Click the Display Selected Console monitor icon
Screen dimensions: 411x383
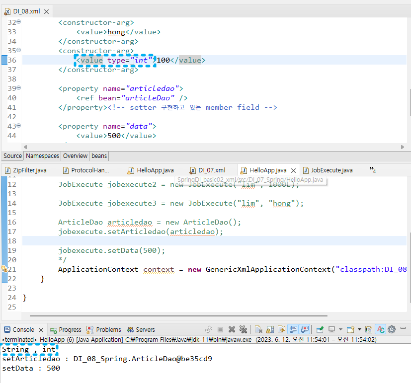332,329
